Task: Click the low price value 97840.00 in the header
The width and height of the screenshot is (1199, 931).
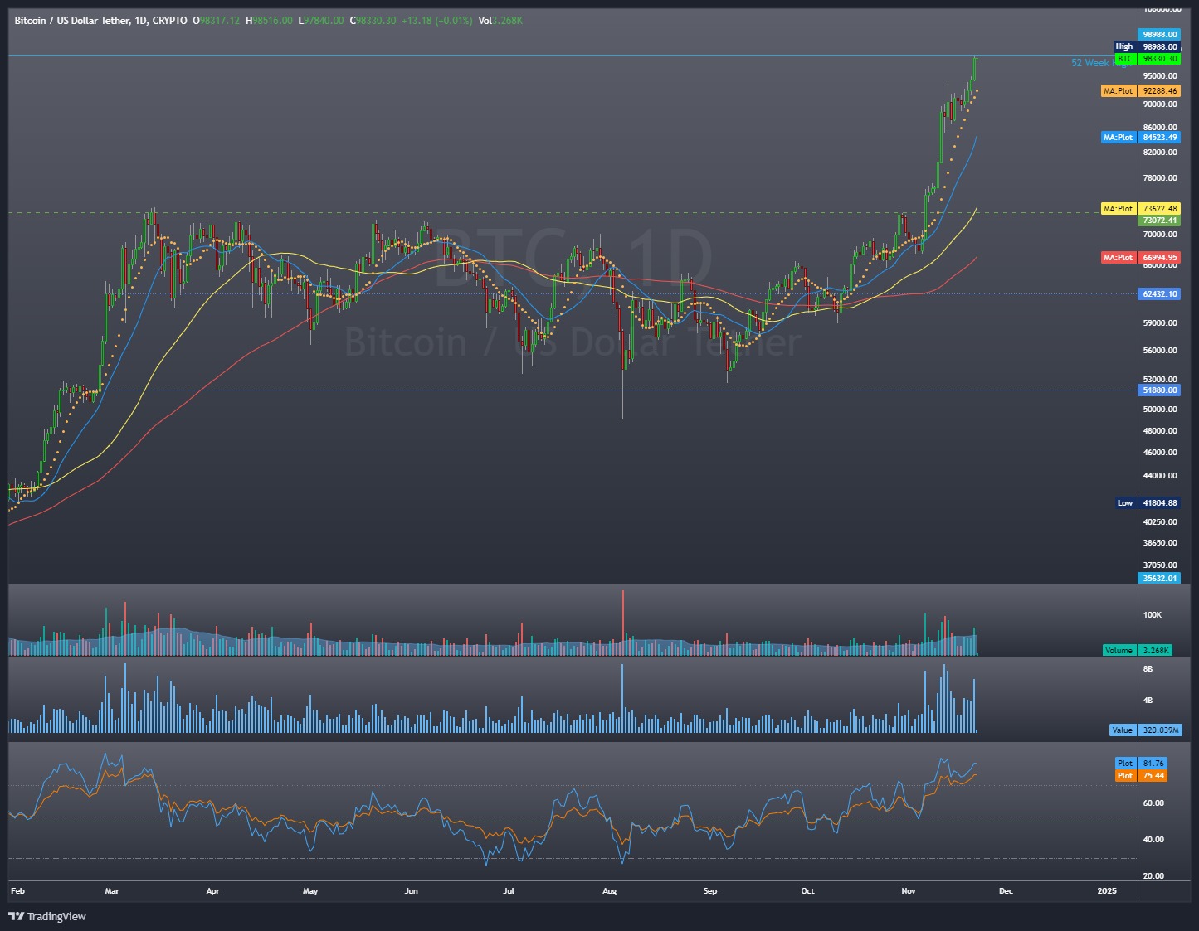Action: pyautogui.click(x=324, y=21)
